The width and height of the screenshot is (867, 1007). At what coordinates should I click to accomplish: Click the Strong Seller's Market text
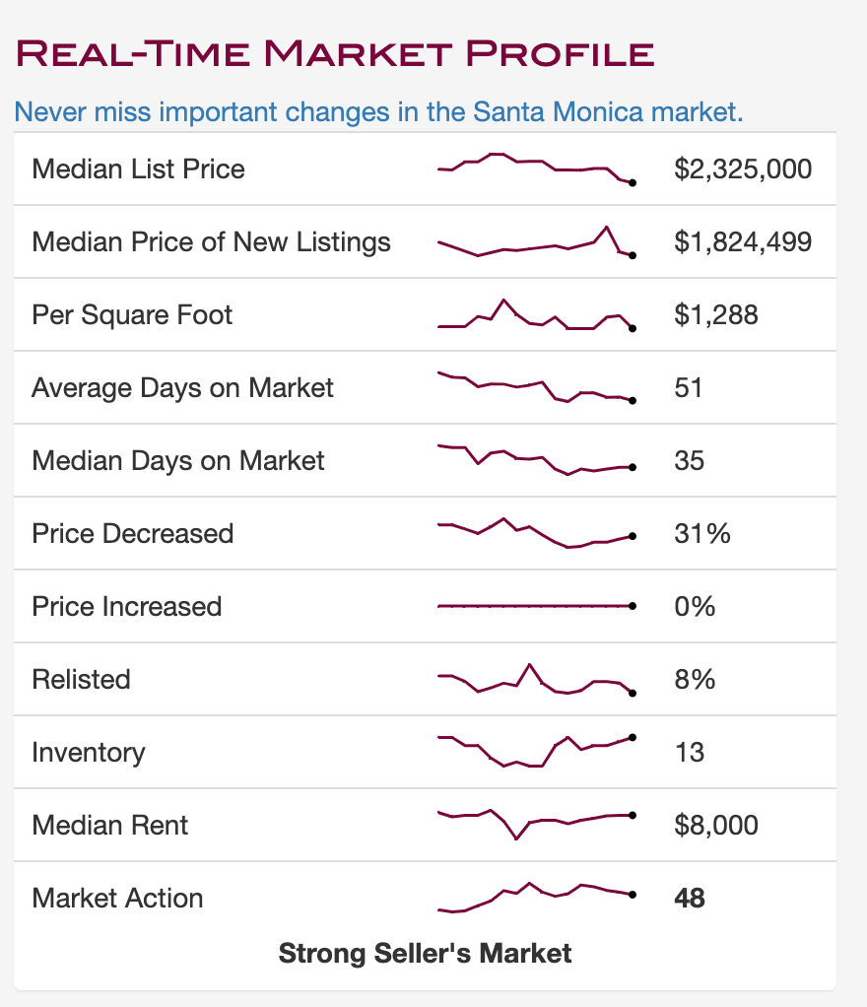[425, 954]
